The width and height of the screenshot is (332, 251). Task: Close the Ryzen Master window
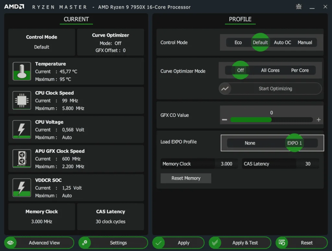click(x=325, y=7)
